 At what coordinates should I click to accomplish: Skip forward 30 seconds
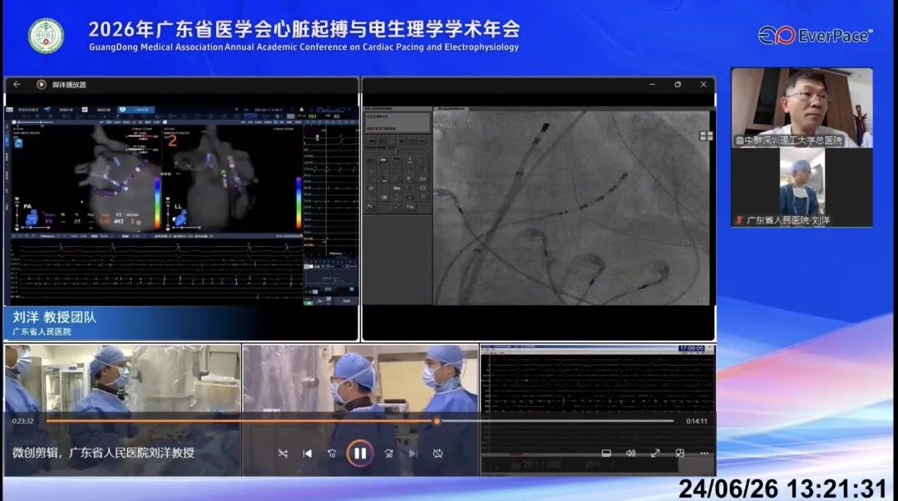tap(389, 454)
